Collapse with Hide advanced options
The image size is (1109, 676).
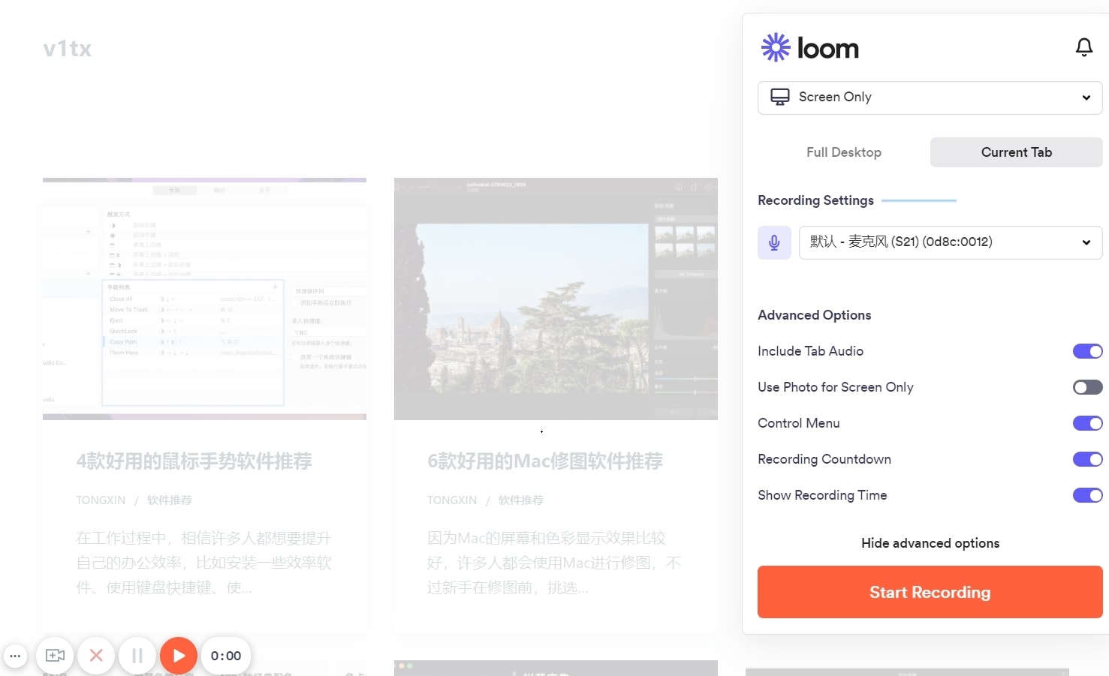coord(930,543)
